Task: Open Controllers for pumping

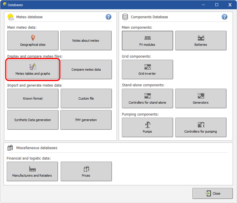Action: pos(201,127)
